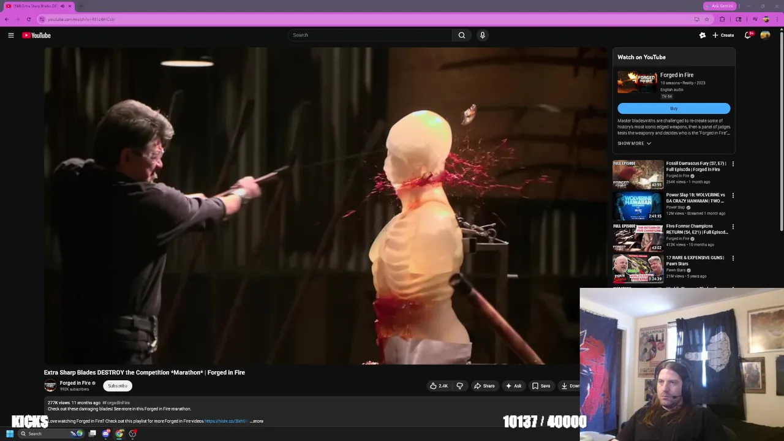Image resolution: width=784 pixels, height=441 pixels.
Task: Open the media control icon in Chrome toolbar
Action: pos(755,19)
